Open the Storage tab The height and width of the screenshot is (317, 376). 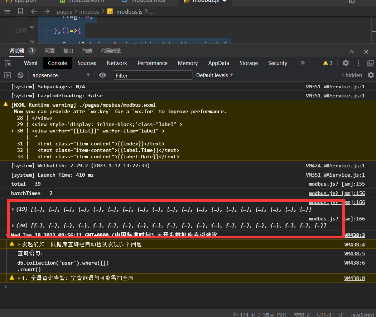click(249, 63)
